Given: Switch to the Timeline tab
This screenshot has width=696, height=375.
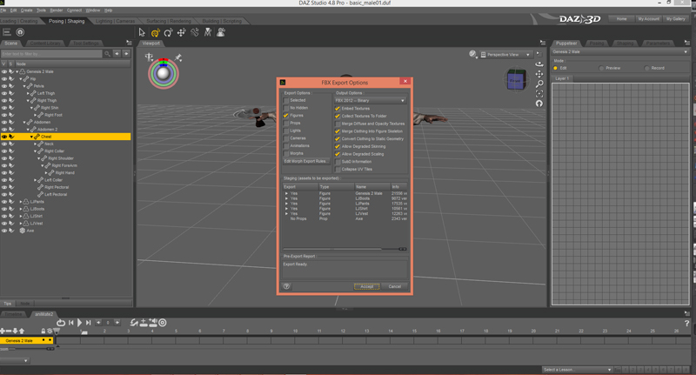Looking at the screenshot, I should pyautogui.click(x=13, y=314).
